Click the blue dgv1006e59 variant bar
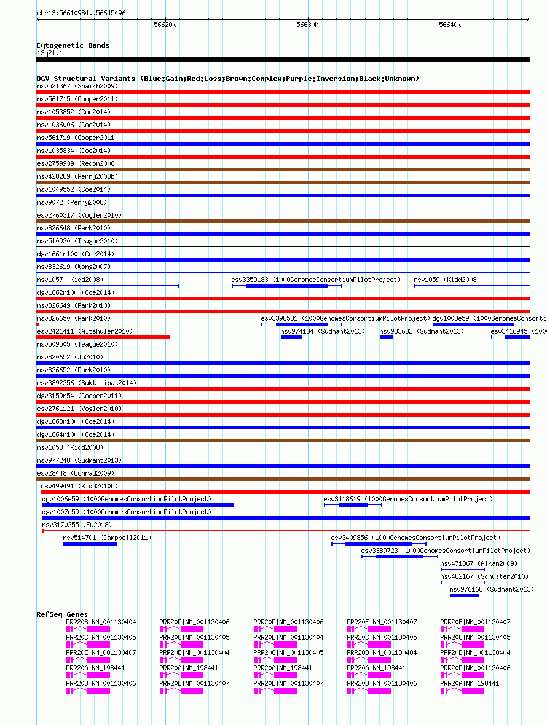 (138, 506)
